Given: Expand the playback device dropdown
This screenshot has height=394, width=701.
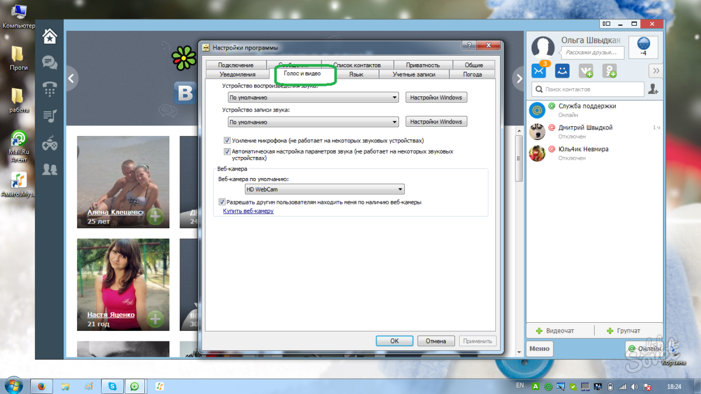Looking at the screenshot, I should 313,98.
